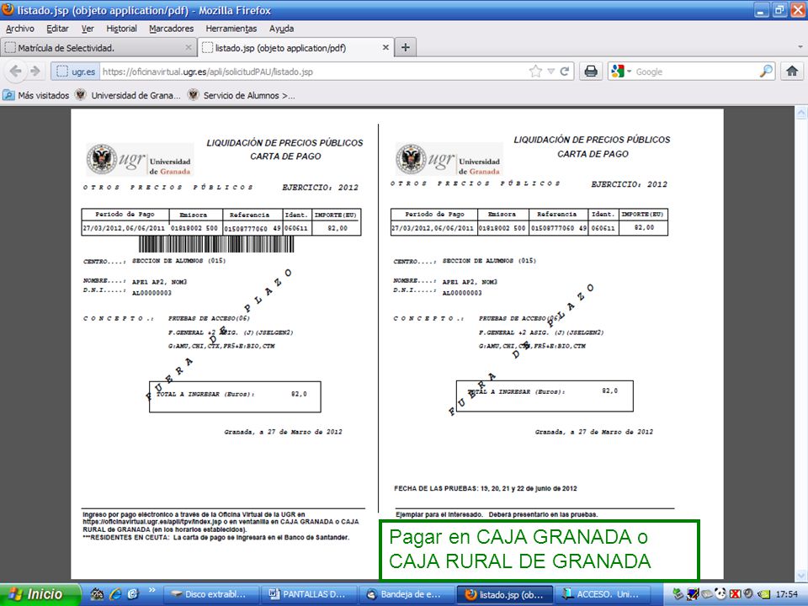Screen dimensions: 808x606
Task: Open the Ver menu
Action: 88,29
